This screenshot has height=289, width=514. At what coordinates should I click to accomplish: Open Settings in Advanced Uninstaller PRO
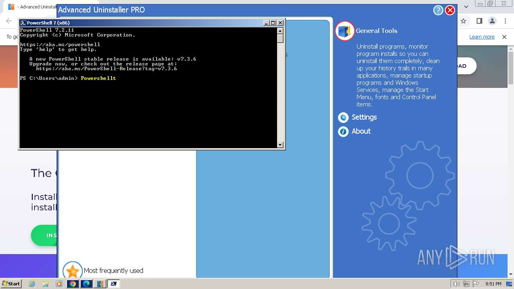pyautogui.click(x=364, y=117)
